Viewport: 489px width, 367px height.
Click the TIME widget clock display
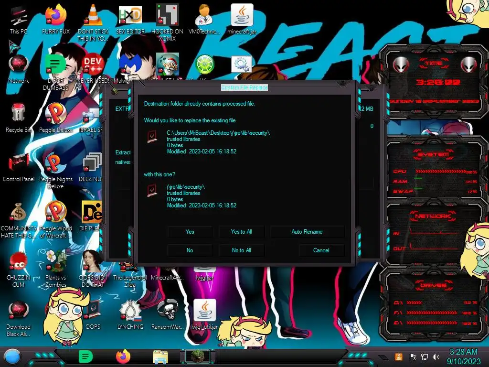(438, 82)
